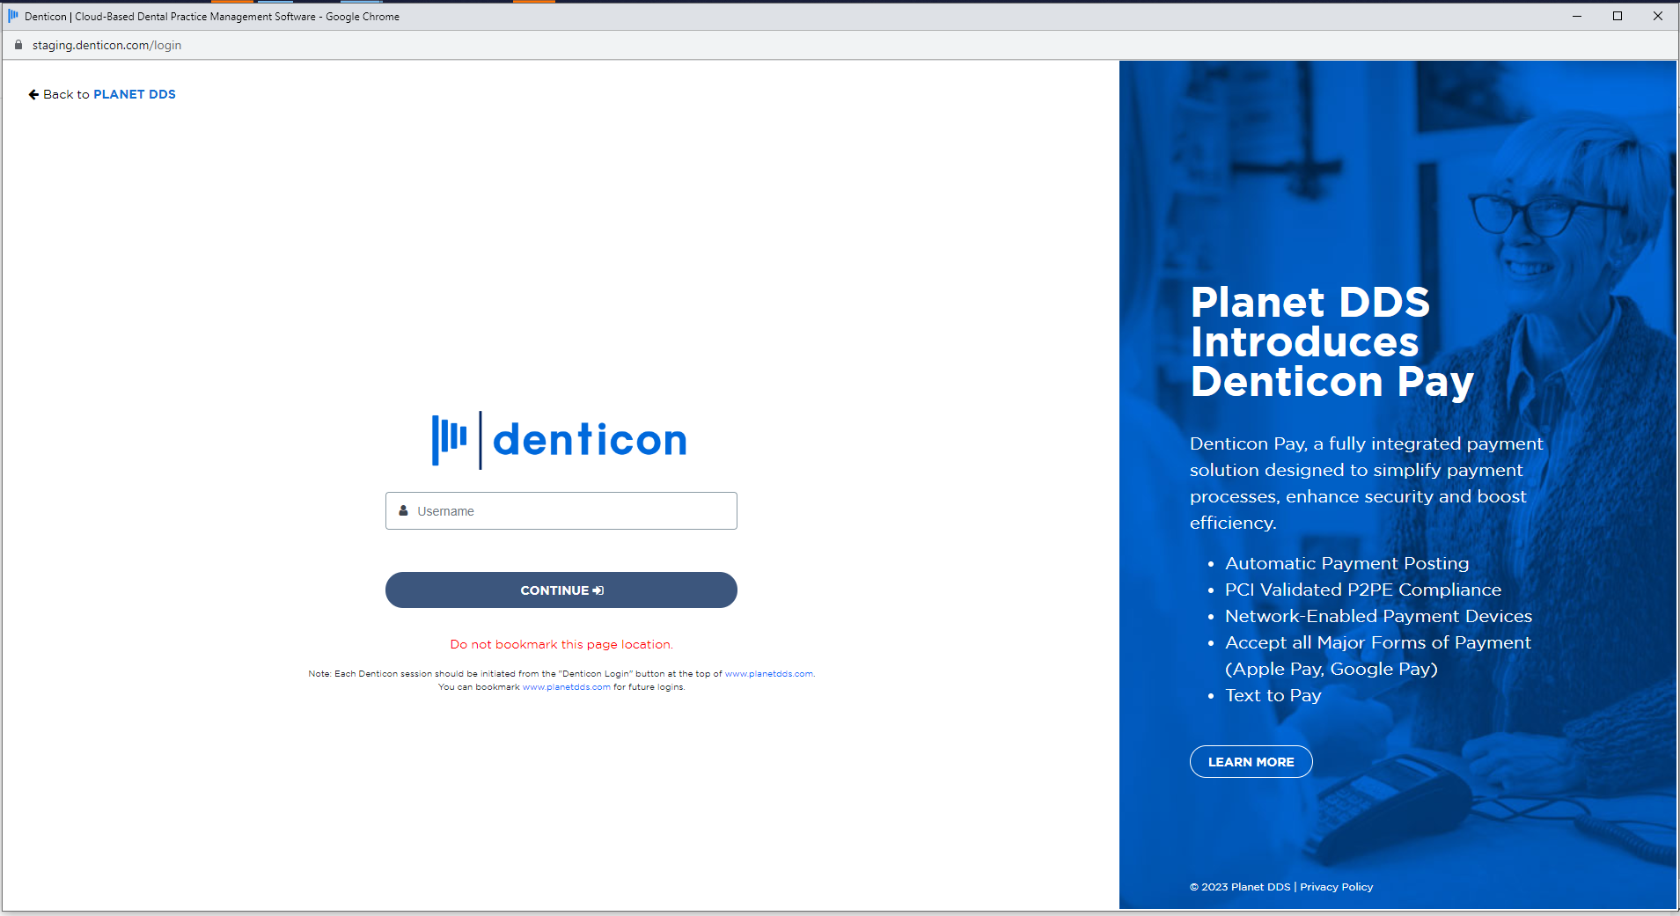The height and width of the screenshot is (916, 1680).
Task: Follow the first www.planetdds.com link in the note
Action: [x=768, y=673]
